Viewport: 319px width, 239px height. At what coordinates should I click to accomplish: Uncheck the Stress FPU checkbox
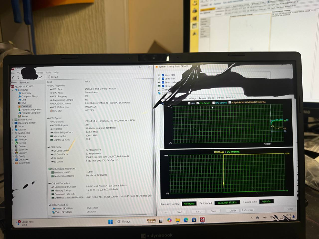pyautogui.click(x=163, y=79)
